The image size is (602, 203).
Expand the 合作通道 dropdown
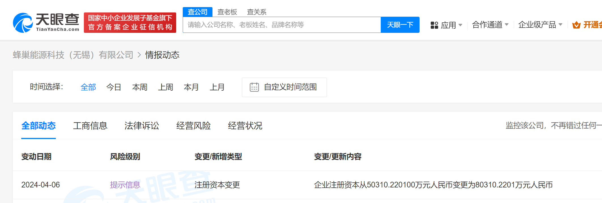point(490,25)
